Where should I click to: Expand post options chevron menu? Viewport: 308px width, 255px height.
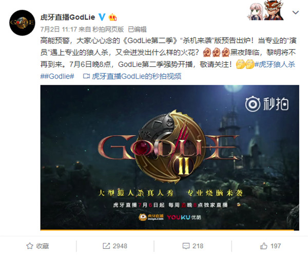tap(296, 12)
